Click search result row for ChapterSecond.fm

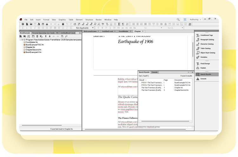165,90
